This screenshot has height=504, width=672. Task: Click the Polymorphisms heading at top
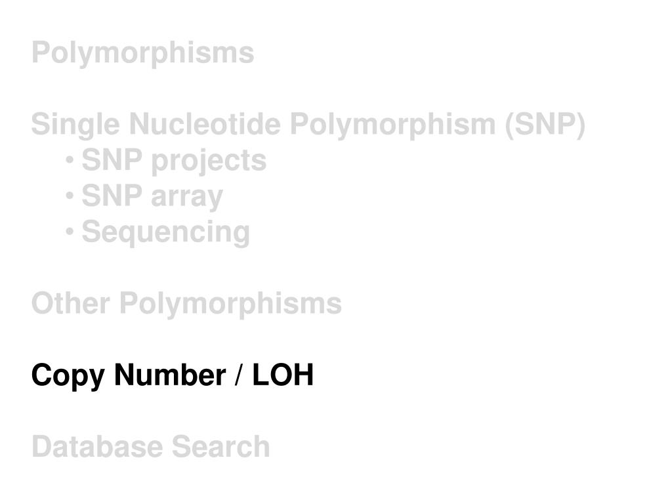point(142,54)
